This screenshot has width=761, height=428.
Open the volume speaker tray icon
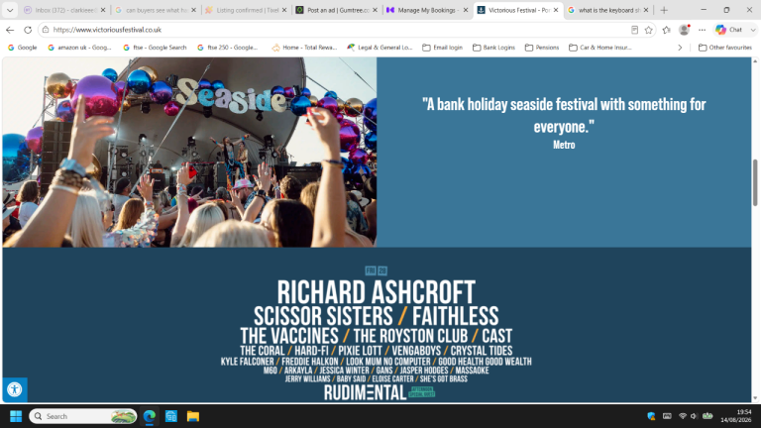[694, 416]
